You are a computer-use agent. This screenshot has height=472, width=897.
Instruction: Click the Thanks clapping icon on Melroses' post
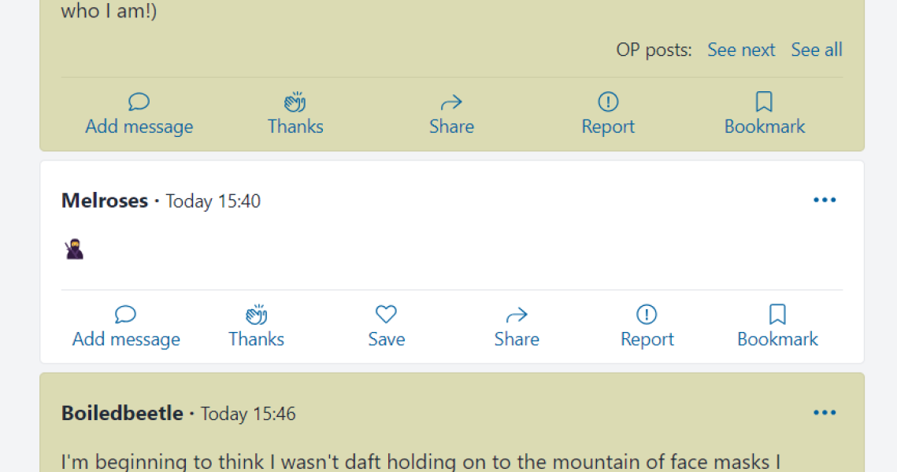[256, 314]
